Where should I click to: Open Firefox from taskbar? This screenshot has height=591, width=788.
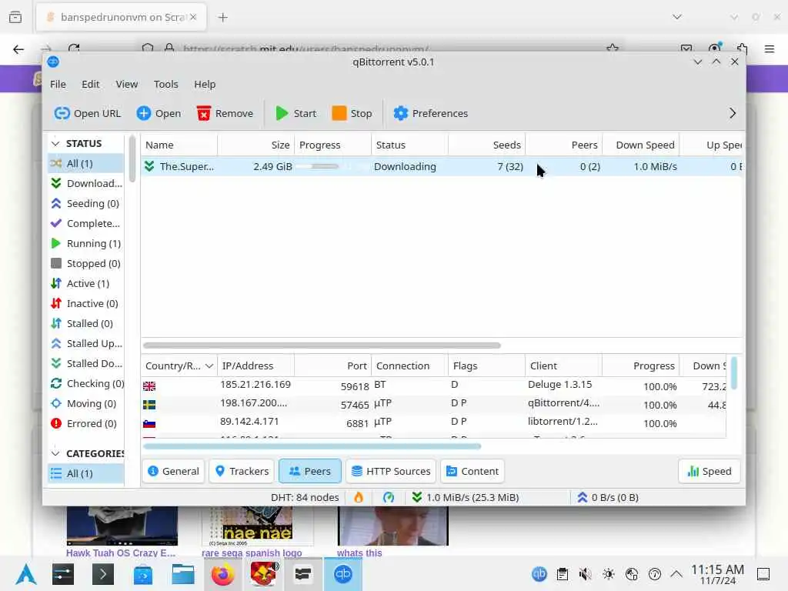click(222, 574)
